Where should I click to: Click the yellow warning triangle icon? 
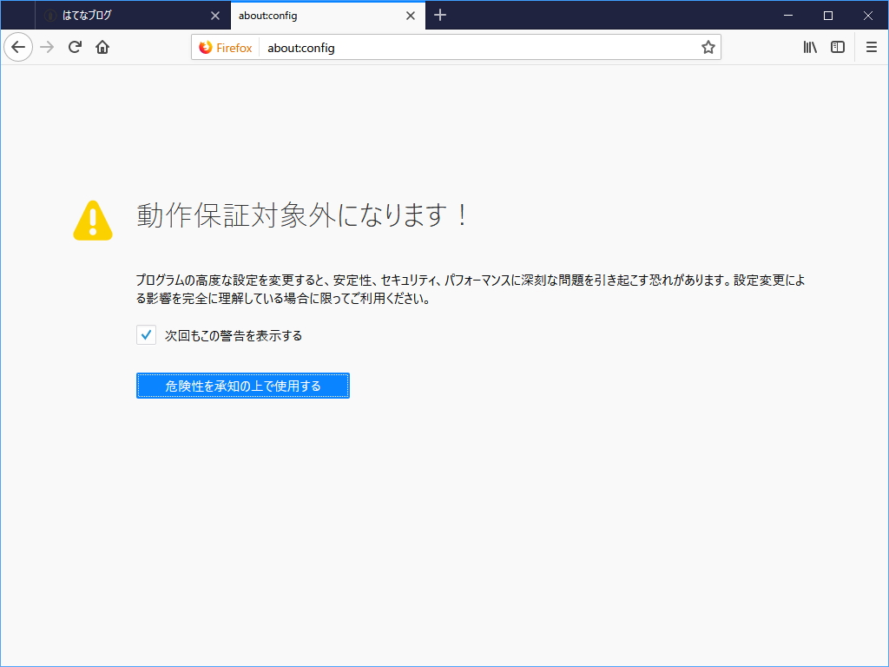(93, 220)
